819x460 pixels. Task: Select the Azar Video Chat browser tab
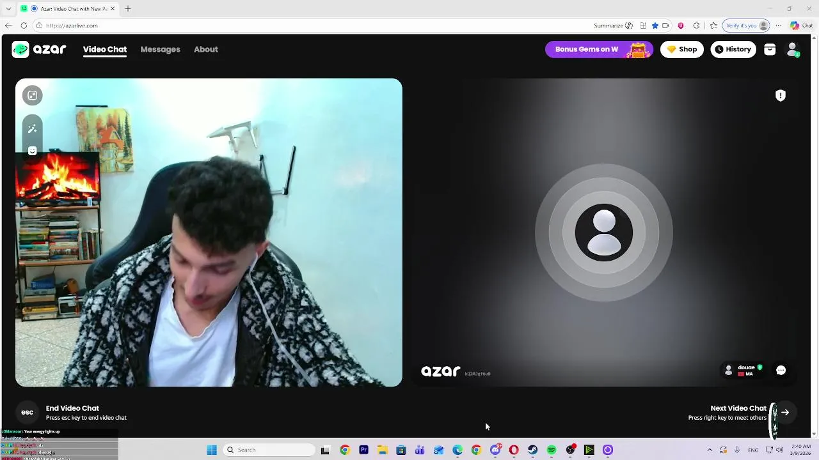68,9
